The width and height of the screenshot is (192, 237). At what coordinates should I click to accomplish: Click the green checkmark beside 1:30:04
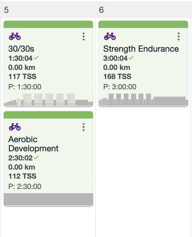coord(36,58)
